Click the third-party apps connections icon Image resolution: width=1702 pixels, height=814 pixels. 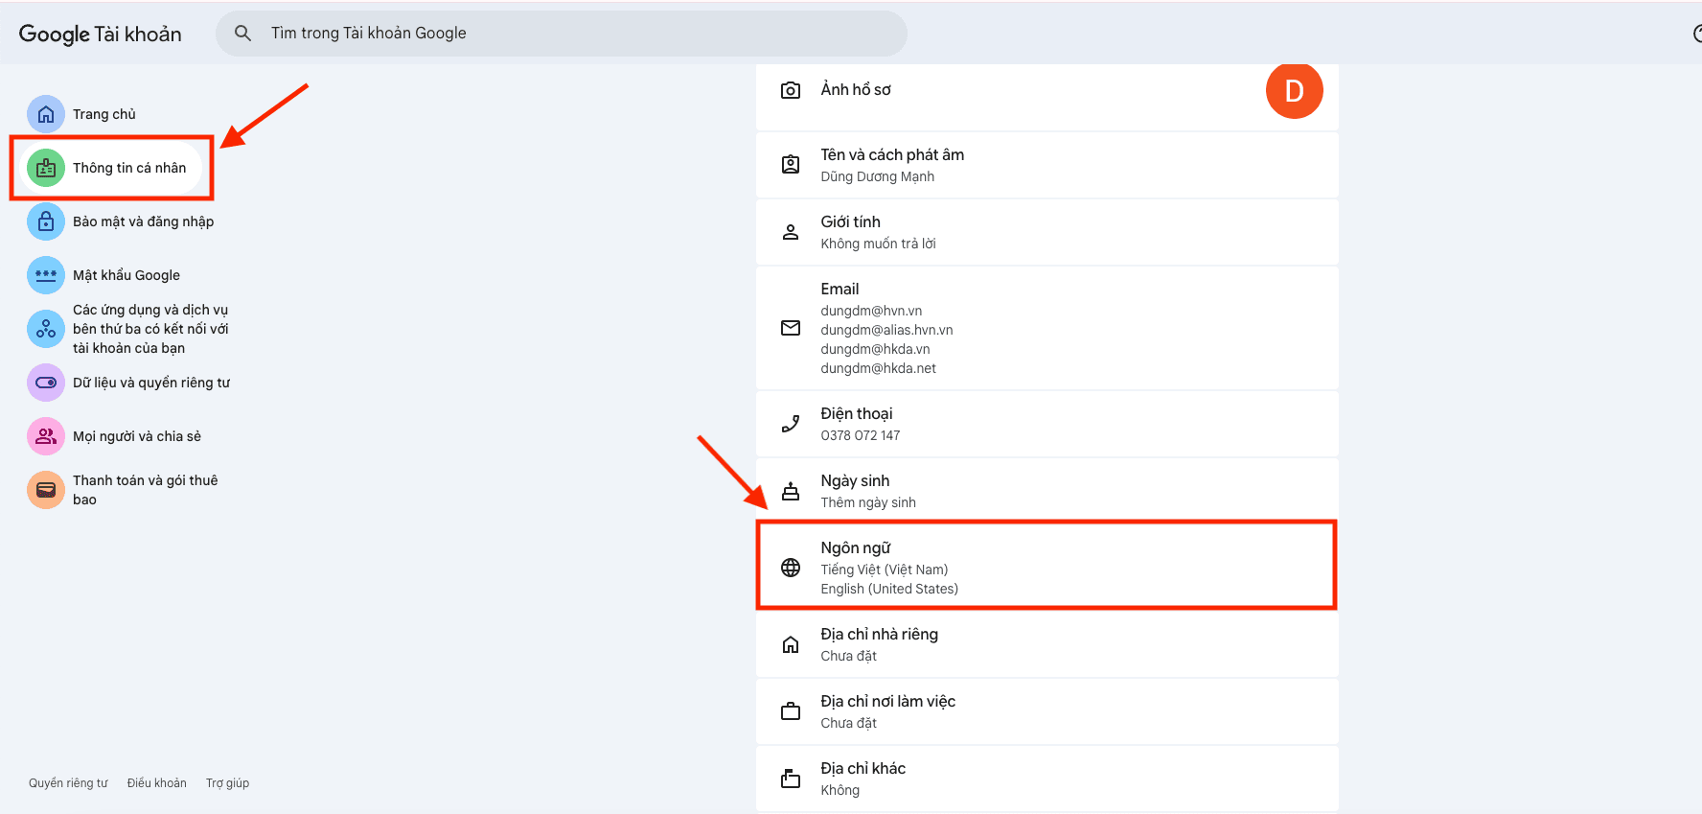[46, 329]
